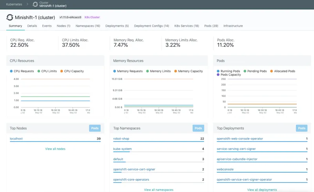Click the v1.11.0+d4cacc0 version tag
The image size is (314, 192).
[70, 18]
